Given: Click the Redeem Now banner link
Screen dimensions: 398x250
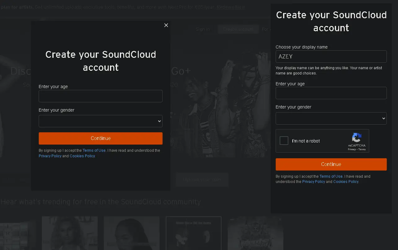Looking at the screenshot, I should (231, 7).
